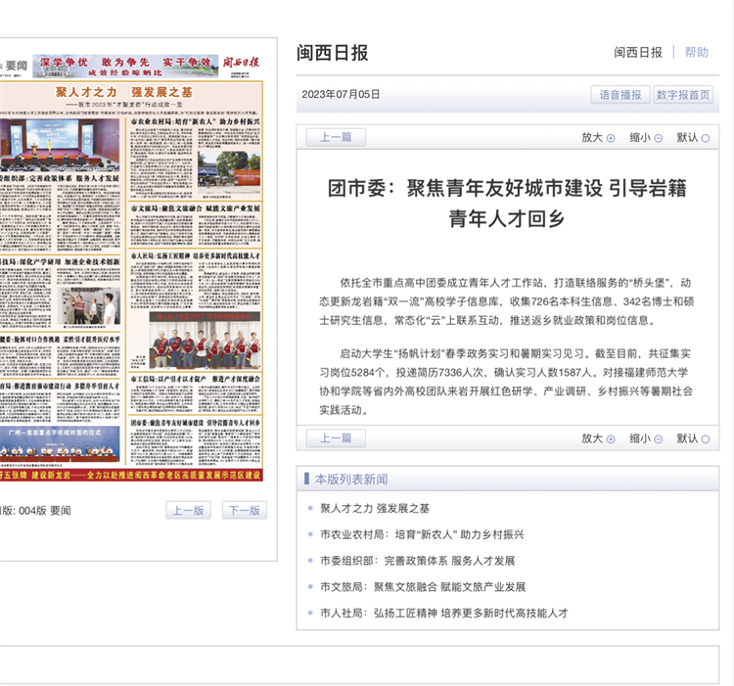Click the top 放大 zoom-in icon
The height and width of the screenshot is (686, 734).
point(611,138)
